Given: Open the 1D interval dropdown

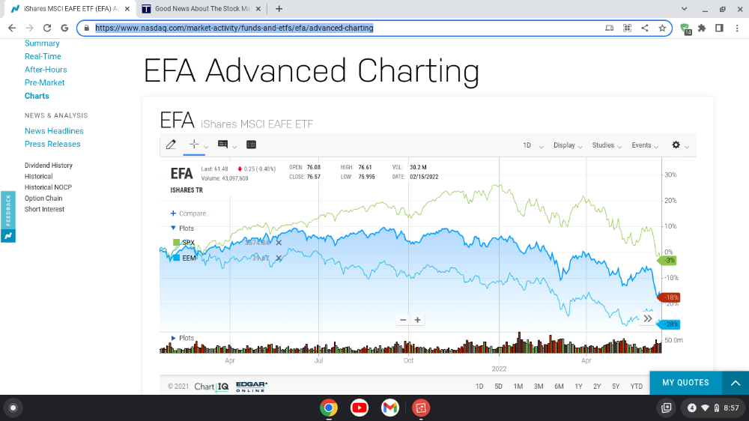Looking at the screenshot, I should (533, 145).
